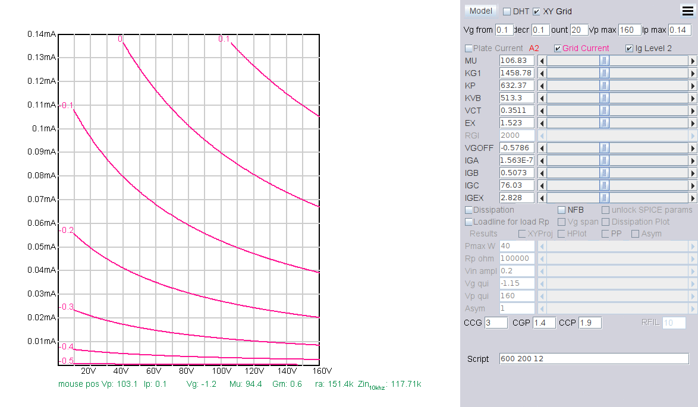Click the KVB slider handle
The width and height of the screenshot is (698, 407).
(x=604, y=98)
